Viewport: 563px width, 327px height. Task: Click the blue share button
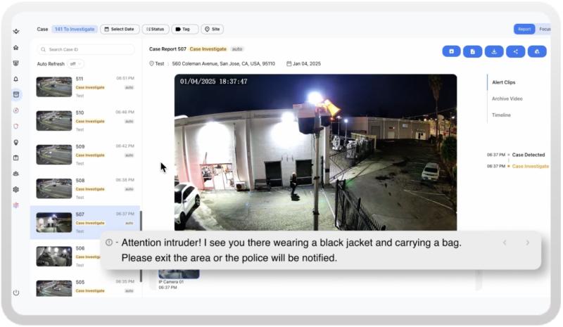(516, 51)
